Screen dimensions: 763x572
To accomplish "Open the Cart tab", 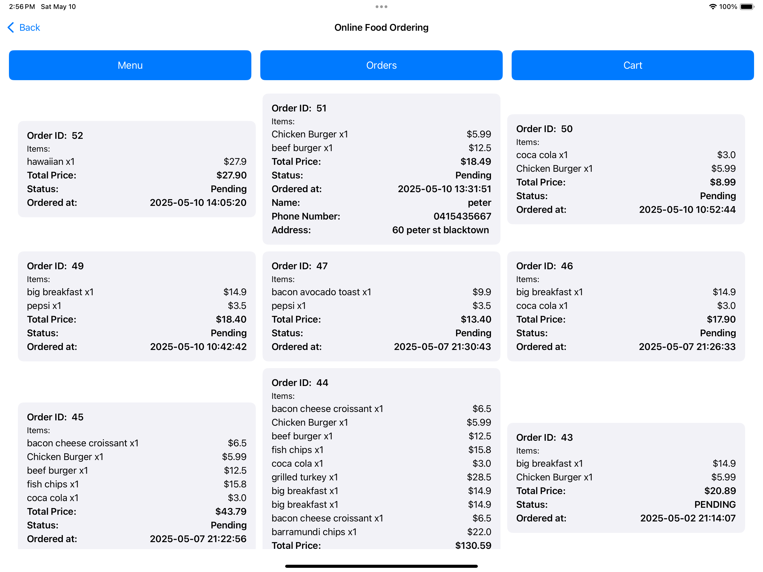I will 633,65.
